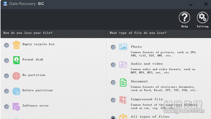Select the Photo file type radio button
Image resolution: width=211 pixels, height=119 pixels.
click(x=113, y=47)
